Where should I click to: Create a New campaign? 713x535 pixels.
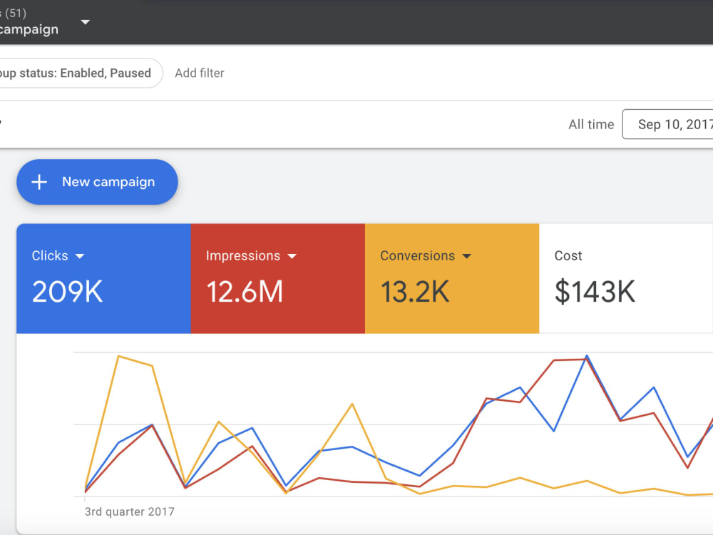tap(97, 182)
